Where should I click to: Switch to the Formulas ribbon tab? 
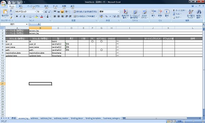click(x=46, y=6)
